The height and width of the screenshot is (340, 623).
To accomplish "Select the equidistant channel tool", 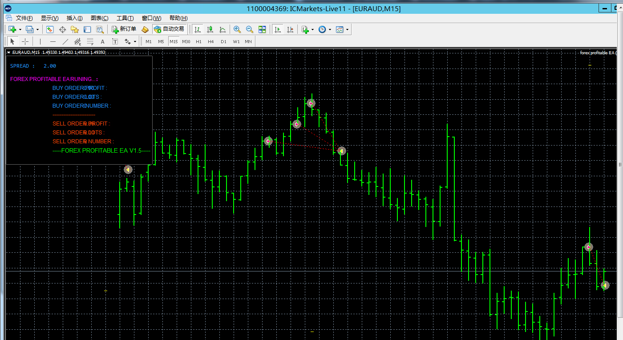I will 77,41.
